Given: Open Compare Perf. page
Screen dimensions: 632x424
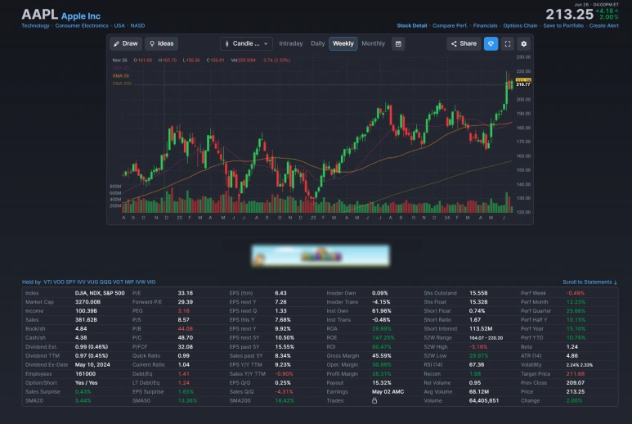Looking at the screenshot, I should tap(450, 25).
